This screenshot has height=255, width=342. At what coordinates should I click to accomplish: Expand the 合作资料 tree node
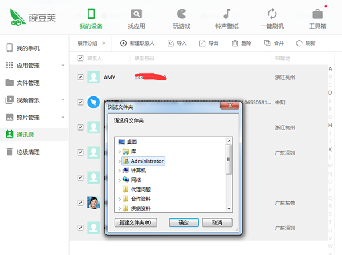coord(120,199)
